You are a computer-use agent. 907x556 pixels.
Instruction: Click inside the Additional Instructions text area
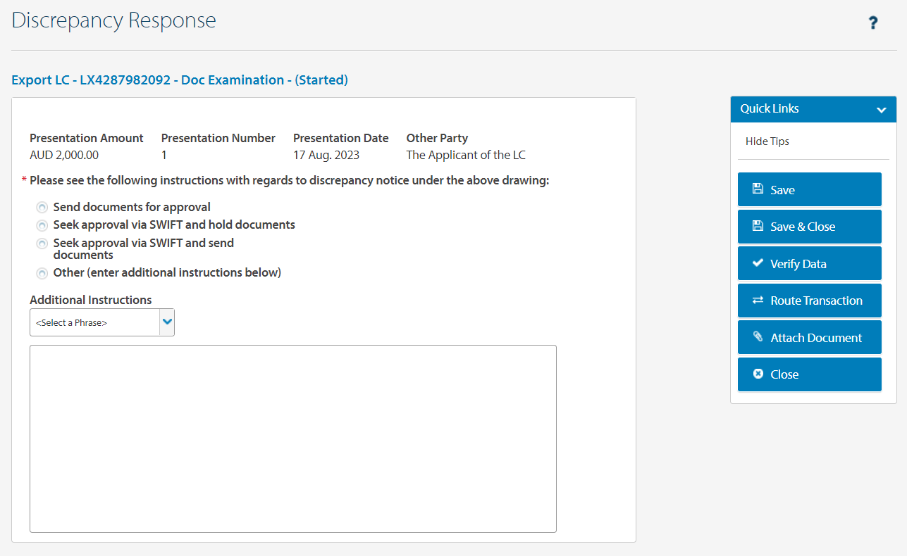292,438
